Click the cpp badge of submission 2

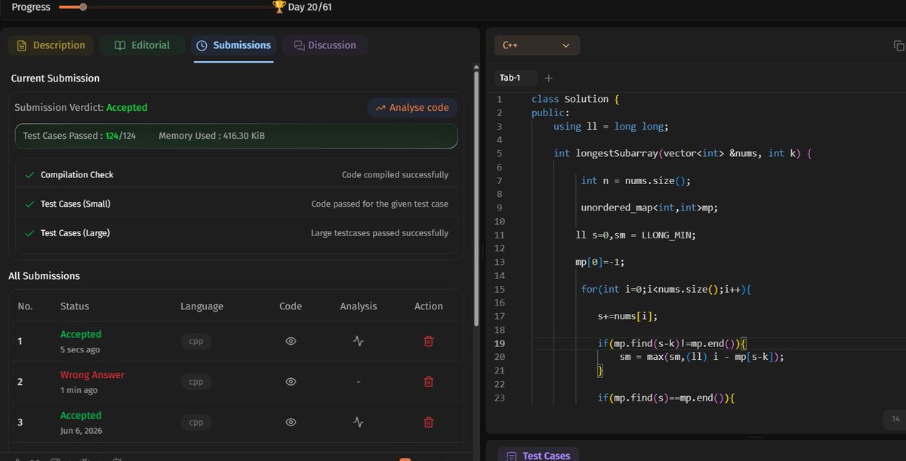(x=196, y=382)
